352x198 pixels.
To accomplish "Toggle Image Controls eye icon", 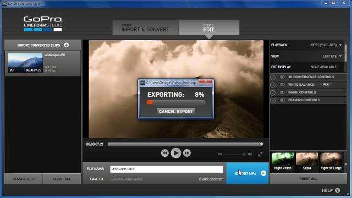I will [x=282, y=92].
